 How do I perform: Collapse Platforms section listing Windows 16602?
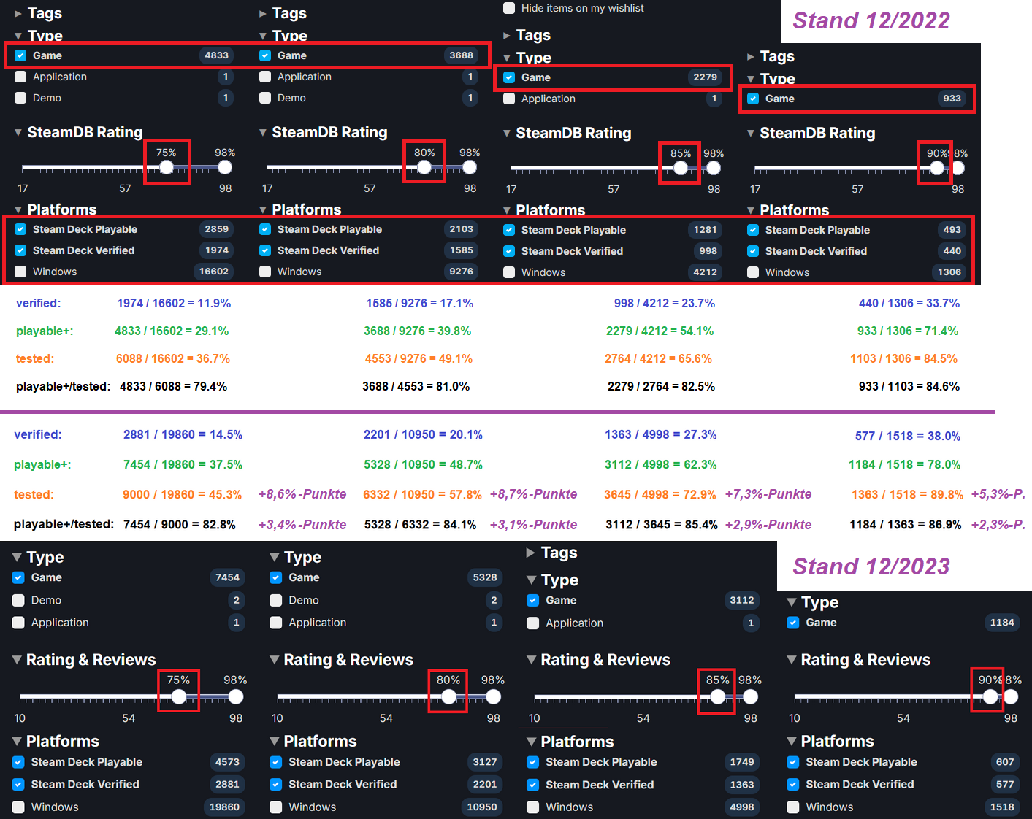pos(55,209)
